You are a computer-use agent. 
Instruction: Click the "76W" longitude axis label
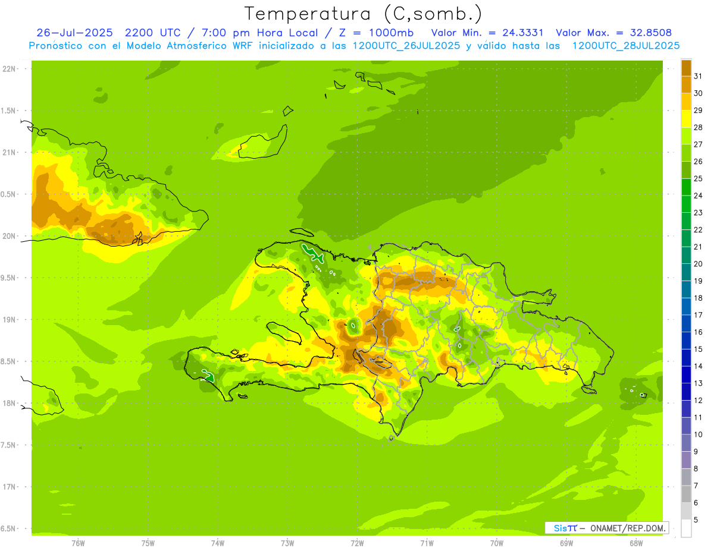[x=78, y=543]
